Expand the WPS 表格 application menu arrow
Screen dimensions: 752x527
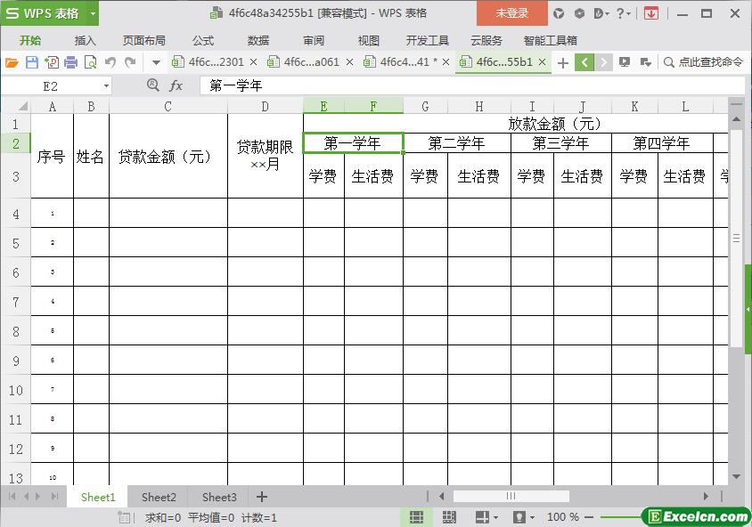[93, 13]
